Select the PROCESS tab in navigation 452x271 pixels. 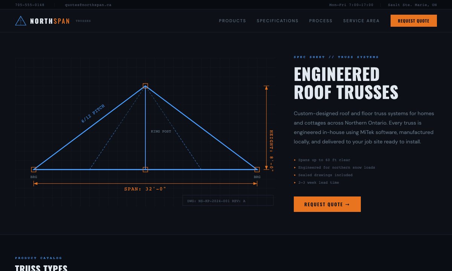pos(321,21)
